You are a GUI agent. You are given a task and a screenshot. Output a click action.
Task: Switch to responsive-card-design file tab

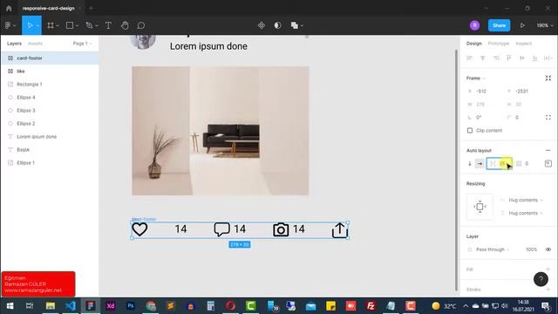[49, 8]
